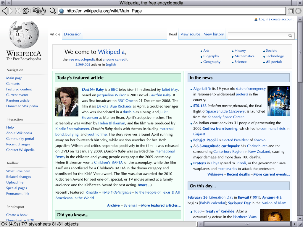Open the Society portal link
The width and height of the screenshot is (303, 227).
[272, 51]
